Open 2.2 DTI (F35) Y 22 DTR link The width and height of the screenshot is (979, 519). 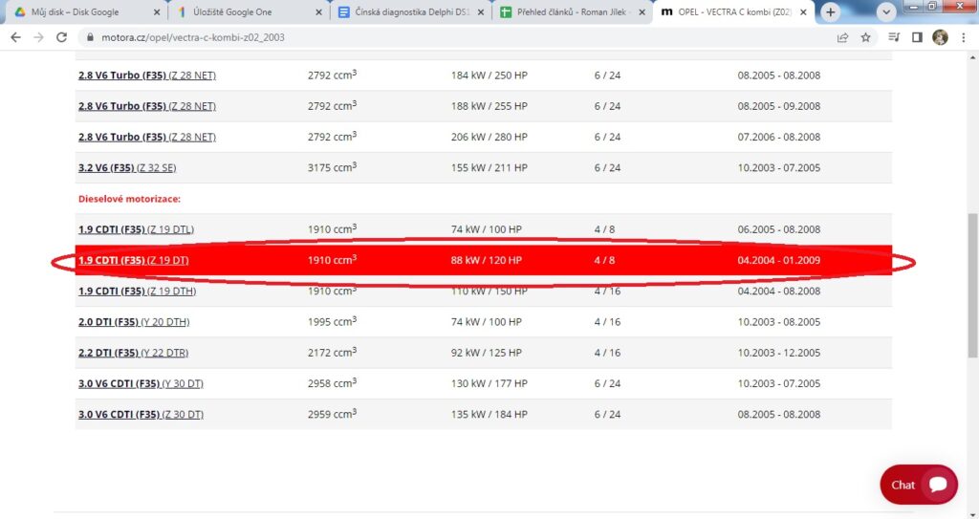(133, 353)
